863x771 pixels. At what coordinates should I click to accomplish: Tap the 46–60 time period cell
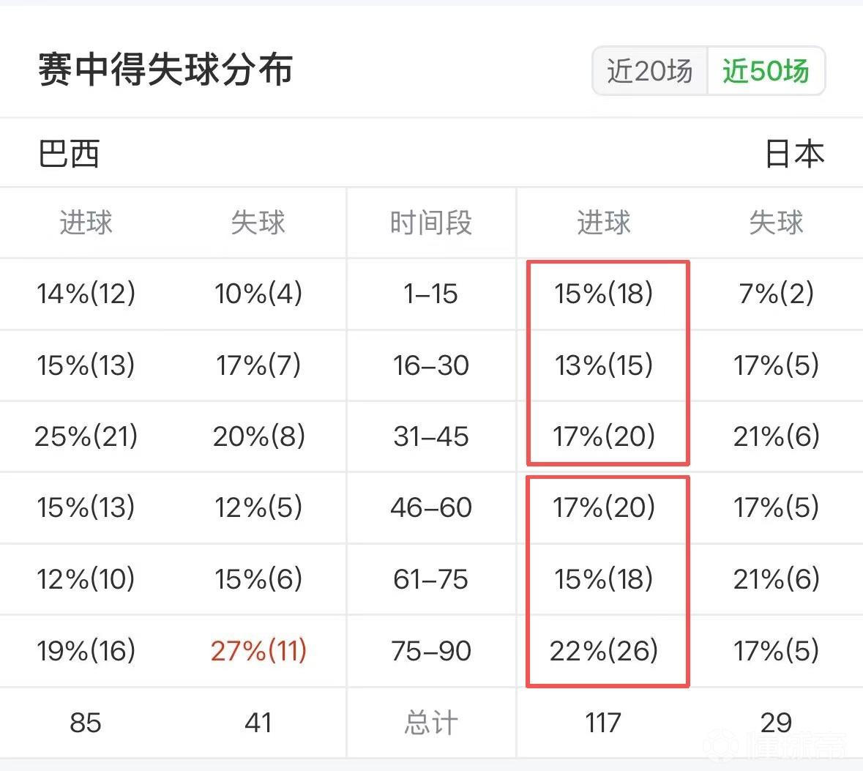point(431,507)
